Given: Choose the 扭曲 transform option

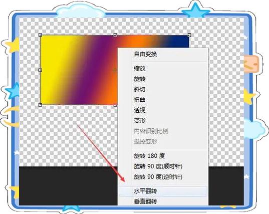Looking at the screenshot, I should click(x=163, y=100).
